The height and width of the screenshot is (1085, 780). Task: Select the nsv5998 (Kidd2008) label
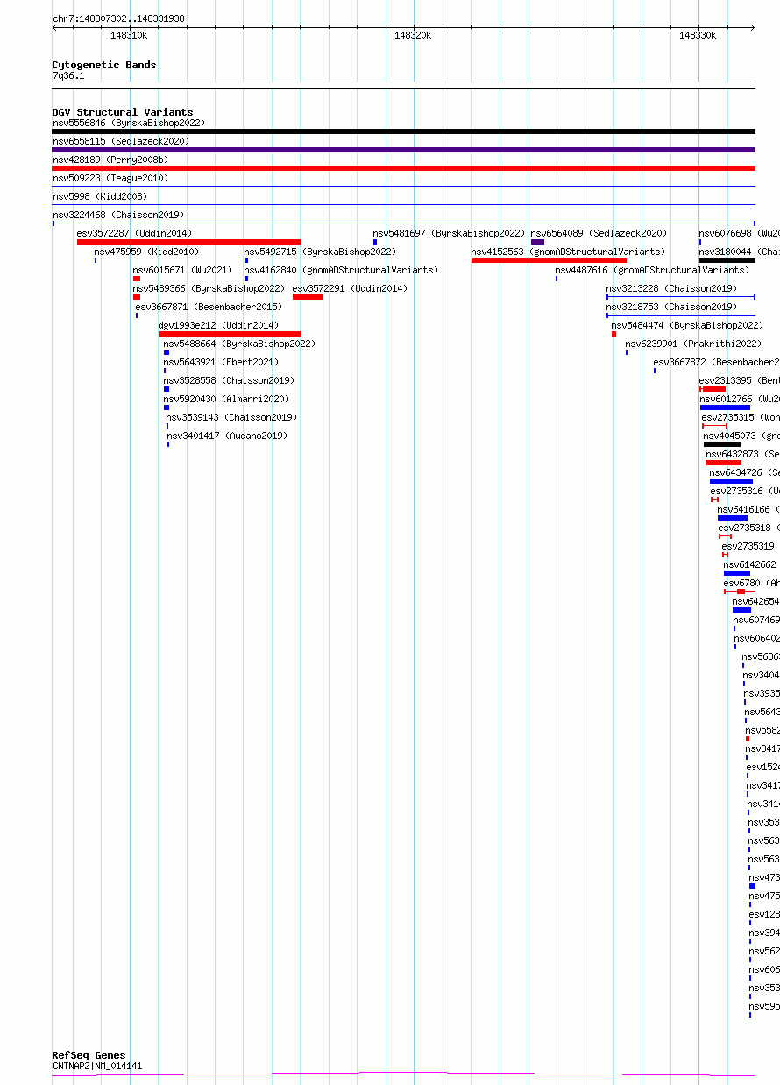[x=99, y=196]
